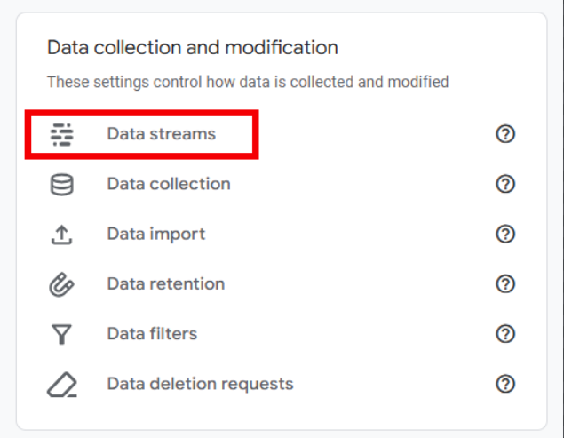Image resolution: width=564 pixels, height=438 pixels.
Task: Show help for Data retention
Action: [505, 284]
